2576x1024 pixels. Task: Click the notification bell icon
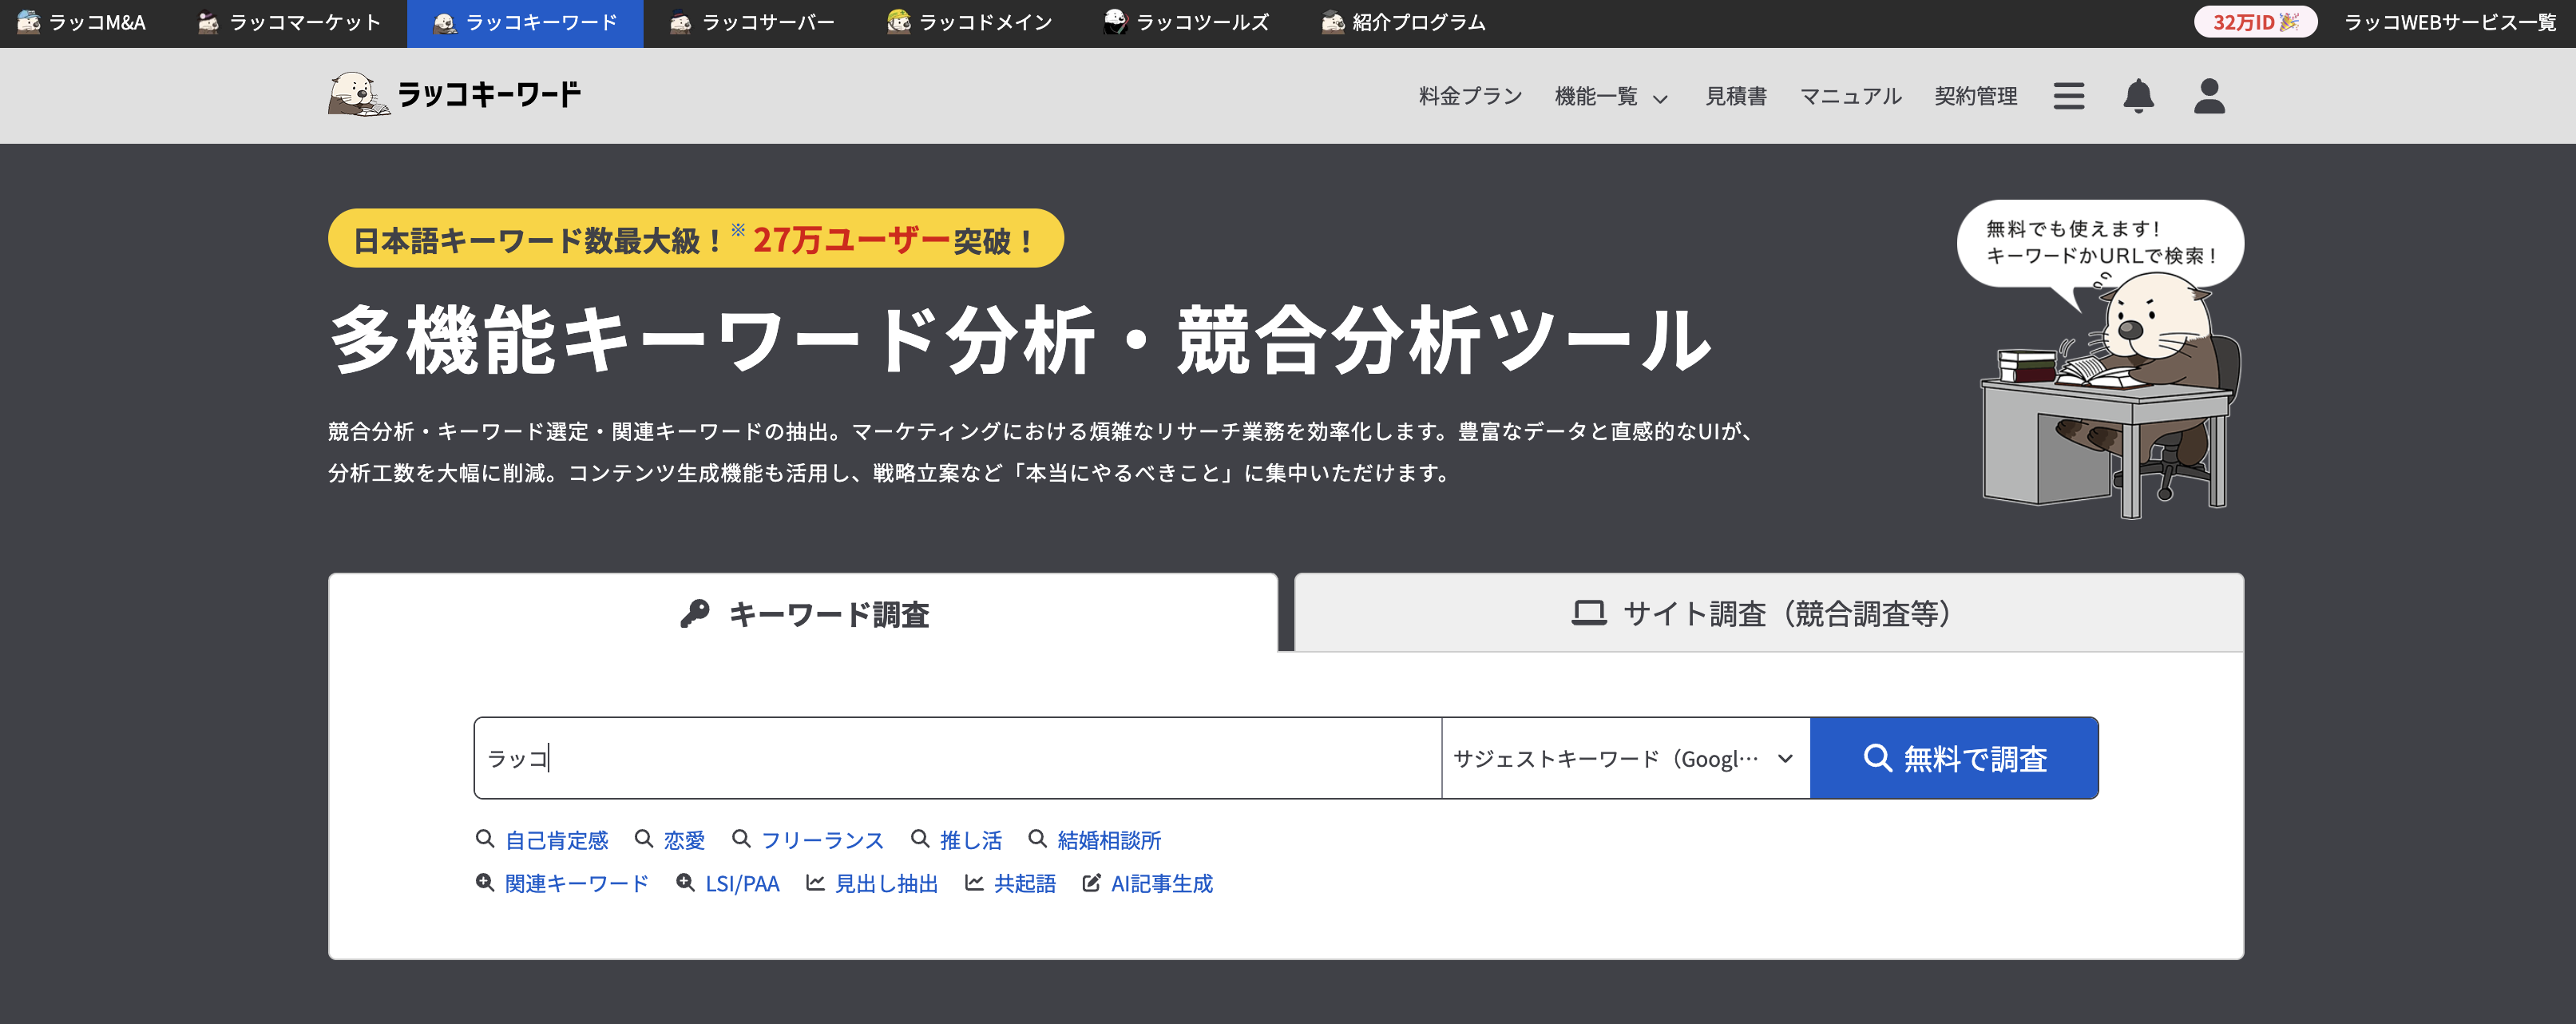coord(2138,96)
